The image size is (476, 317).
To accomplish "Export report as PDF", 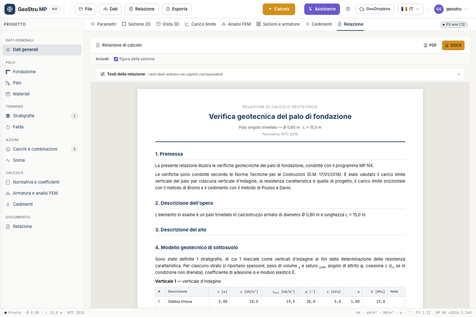I will click(430, 45).
